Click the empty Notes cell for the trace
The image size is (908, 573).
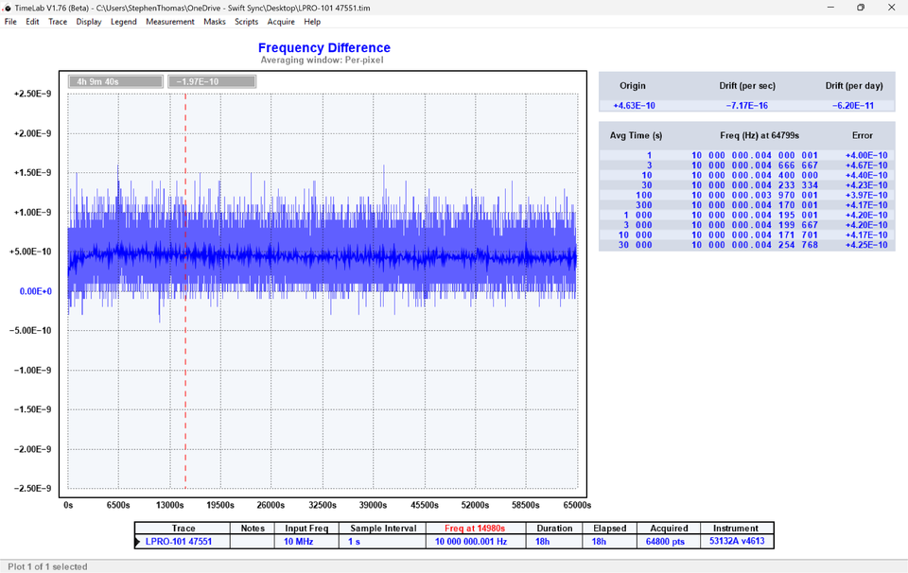(x=253, y=542)
